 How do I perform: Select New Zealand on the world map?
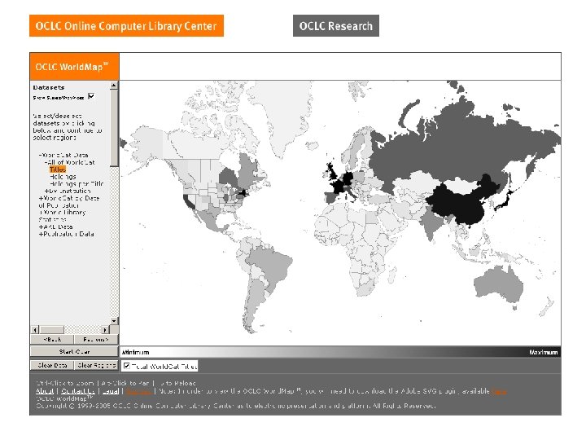pos(546,306)
